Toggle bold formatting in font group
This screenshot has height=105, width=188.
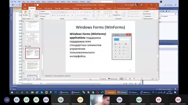pyautogui.click(x=53, y=15)
